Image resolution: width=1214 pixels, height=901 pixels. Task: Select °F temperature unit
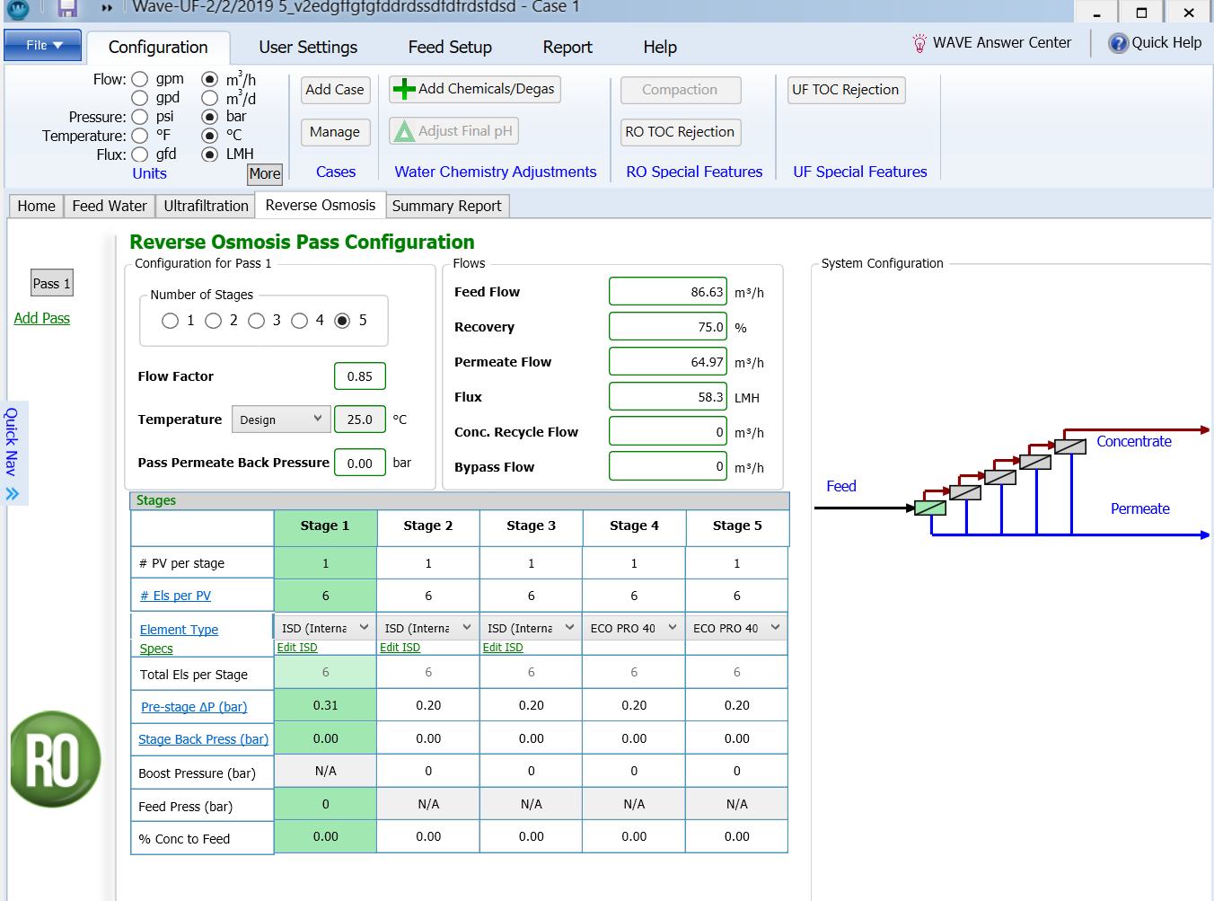click(140, 136)
